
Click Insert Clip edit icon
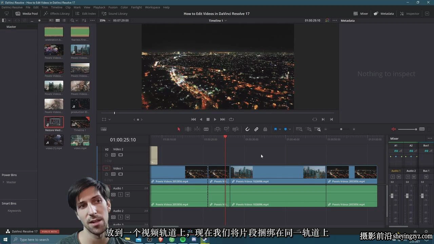218,129
